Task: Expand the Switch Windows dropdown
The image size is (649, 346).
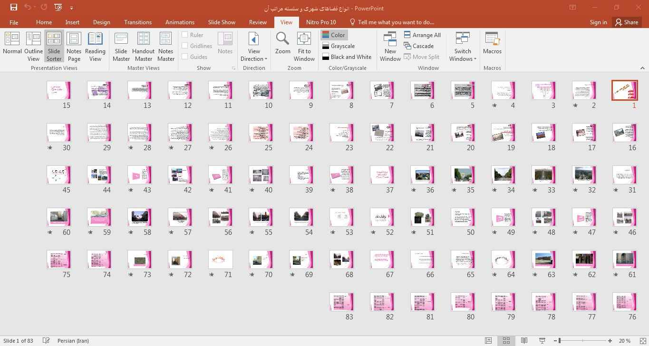Action: pyautogui.click(x=463, y=55)
